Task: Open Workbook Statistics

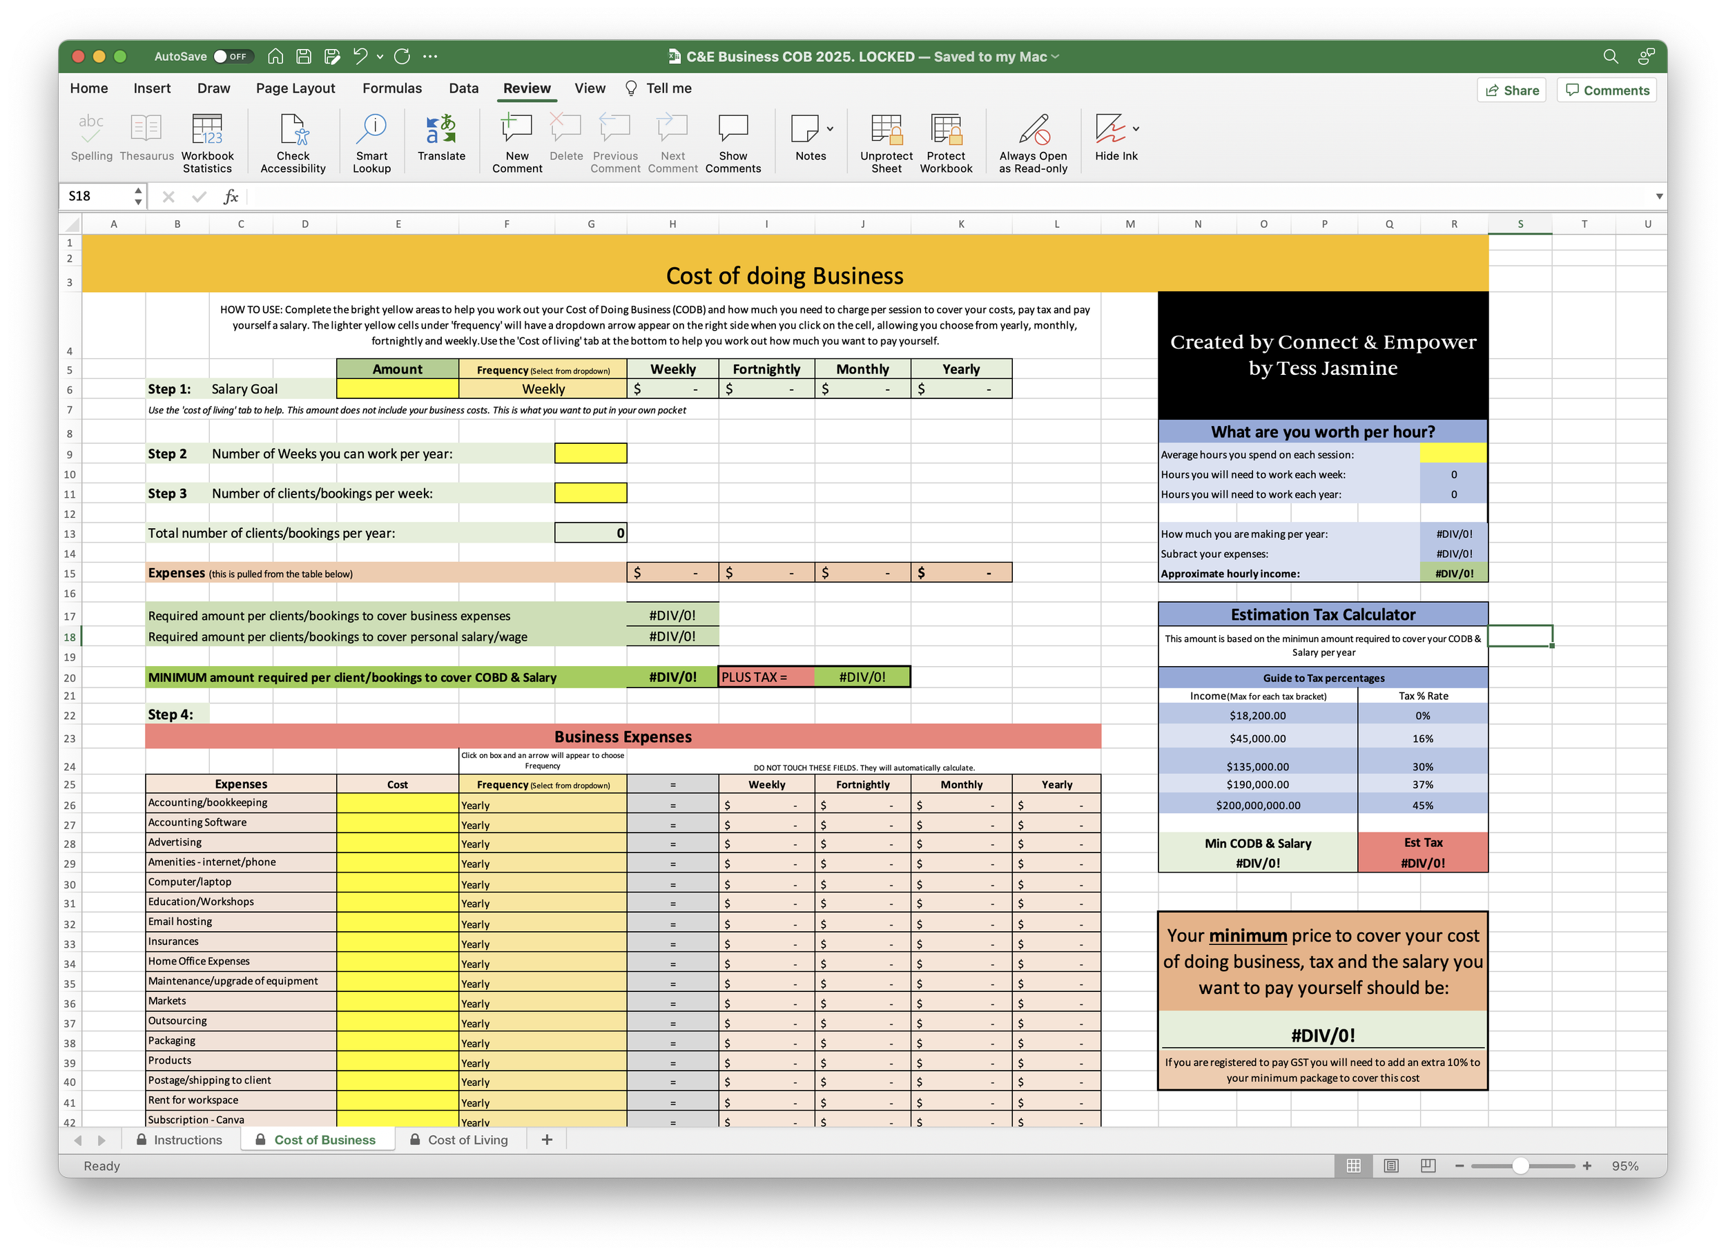Action: tap(207, 143)
